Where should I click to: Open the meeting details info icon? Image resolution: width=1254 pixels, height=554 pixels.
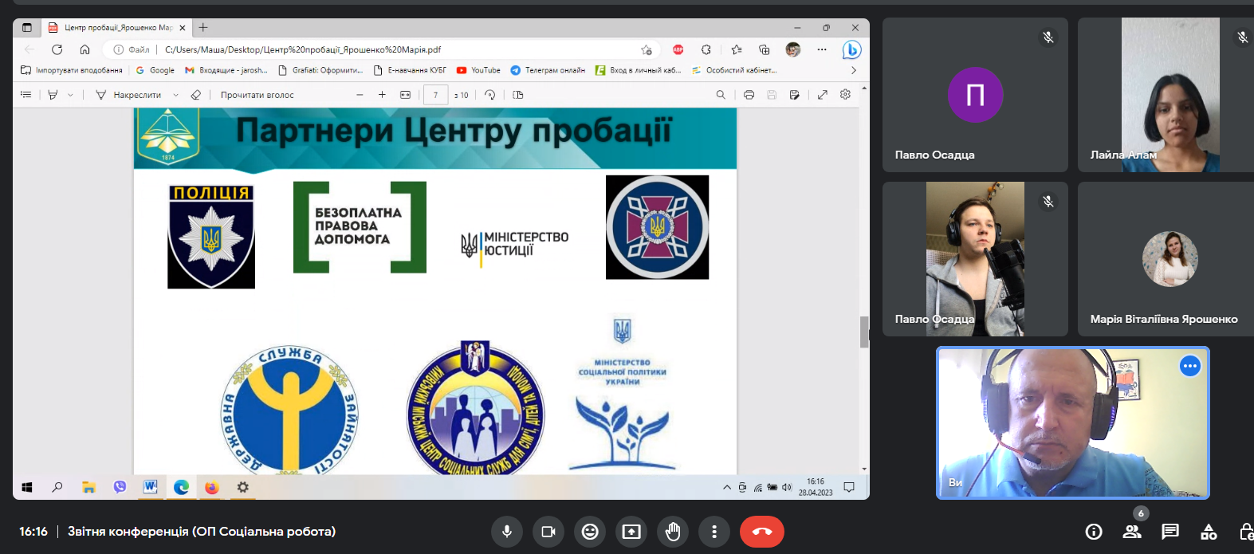[1094, 532]
